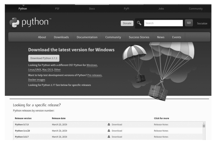Image resolution: width=218 pixels, height=143 pixels.
Task: Click Download link for Python 3.5.7
Action: point(117,137)
